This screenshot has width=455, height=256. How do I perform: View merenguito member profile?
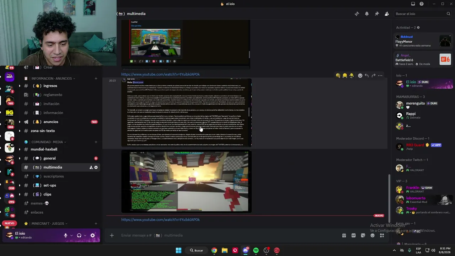click(x=424, y=105)
